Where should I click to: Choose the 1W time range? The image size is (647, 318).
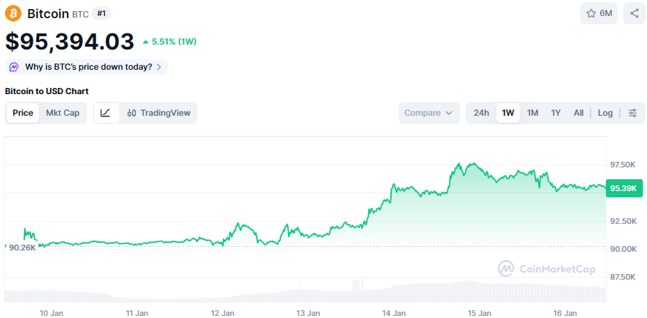tap(508, 113)
